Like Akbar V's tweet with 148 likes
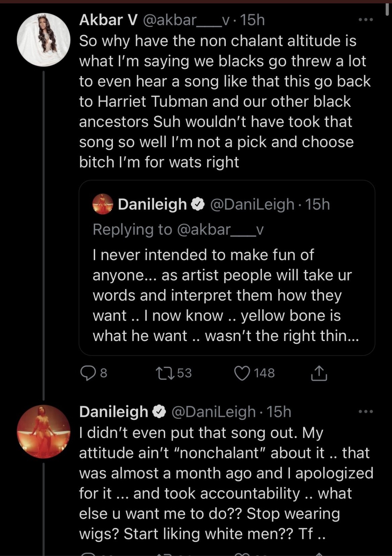Image resolution: width=392 pixels, height=556 pixels. point(242,373)
